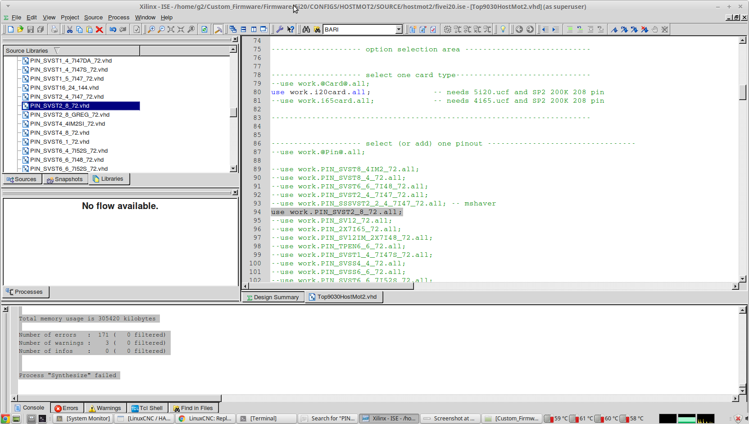Open the Source menu
The image size is (749, 424).
coord(93,17)
